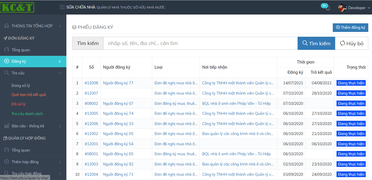Image resolution: width=372 pixels, height=180 pixels.
Task: Click the blue Tìm kiếm search button
Action: pyautogui.click(x=316, y=43)
